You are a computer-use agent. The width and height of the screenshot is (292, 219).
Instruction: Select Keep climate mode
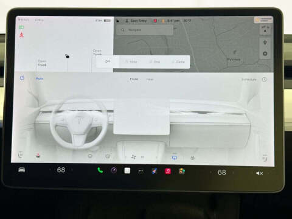click(x=131, y=61)
